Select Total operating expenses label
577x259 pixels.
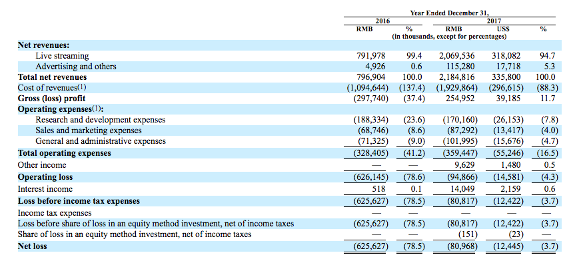coord(65,153)
